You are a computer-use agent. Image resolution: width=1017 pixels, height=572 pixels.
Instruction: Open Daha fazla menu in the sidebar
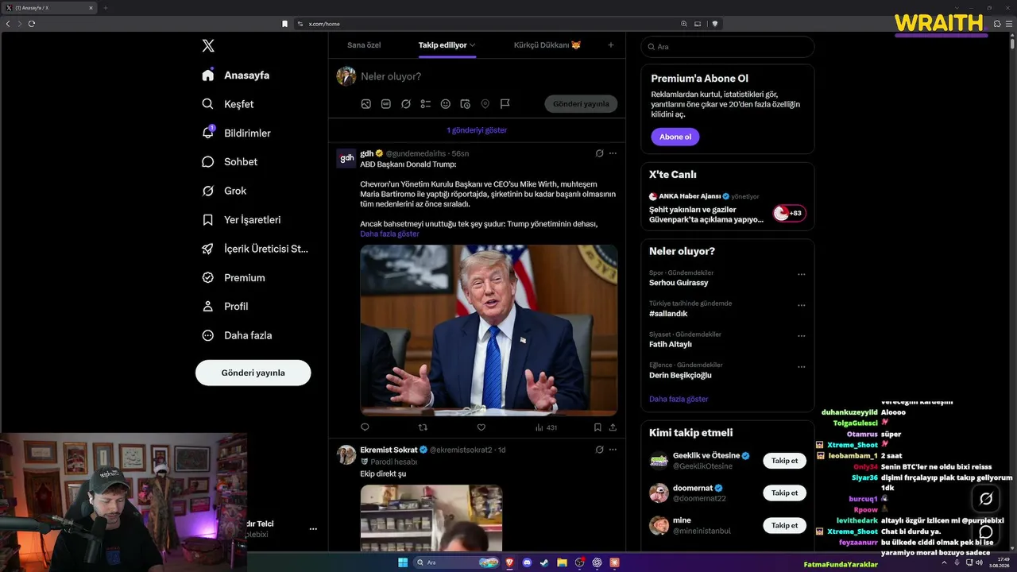[237, 336]
